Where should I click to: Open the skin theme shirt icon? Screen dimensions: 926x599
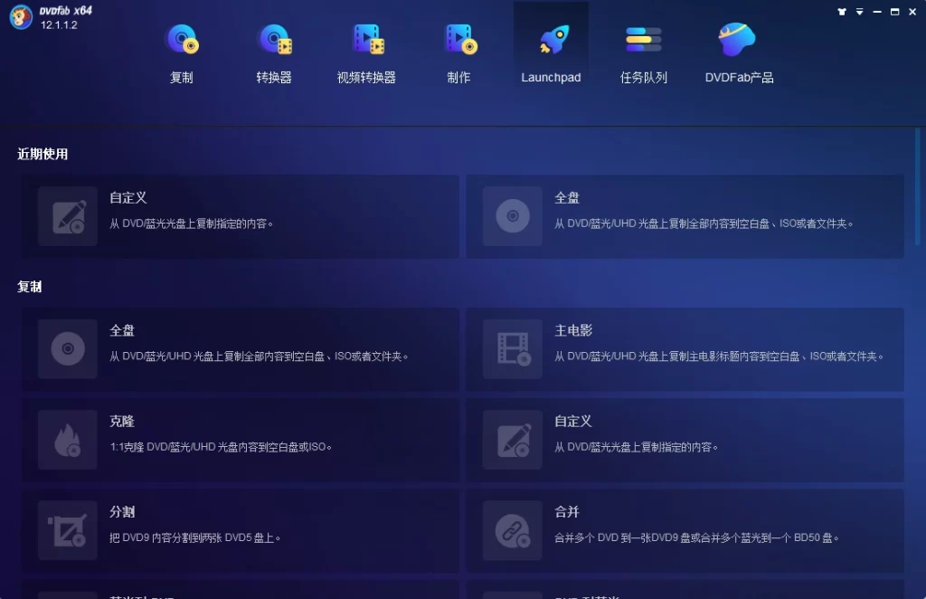click(843, 12)
